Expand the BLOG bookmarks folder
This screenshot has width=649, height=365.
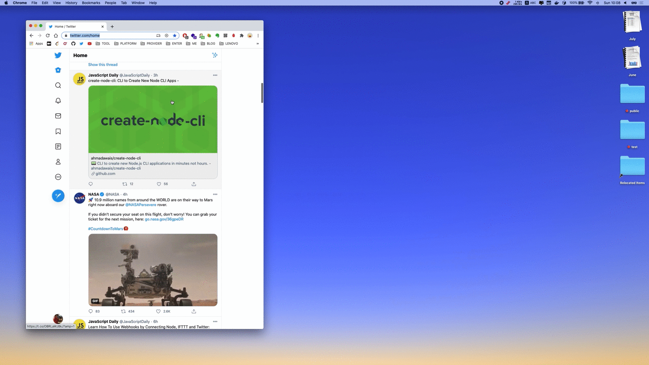pyautogui.click(x=208, y=43)
